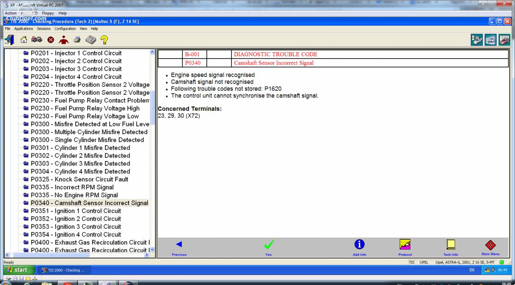Image resolution: width=515 pixels, height=285 pixels.
Task: Click the red circle X stop icon
Action: point(51,40)
